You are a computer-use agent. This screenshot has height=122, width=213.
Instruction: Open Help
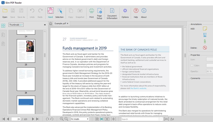[x=136, y=13]
